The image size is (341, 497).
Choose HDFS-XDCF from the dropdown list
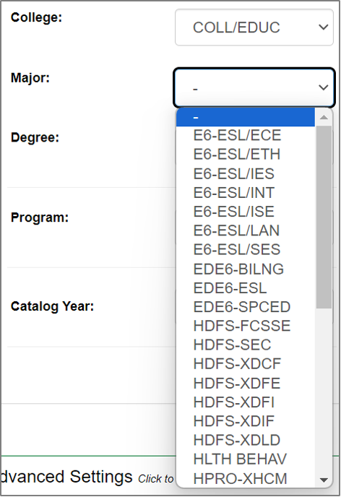point(246,364)
